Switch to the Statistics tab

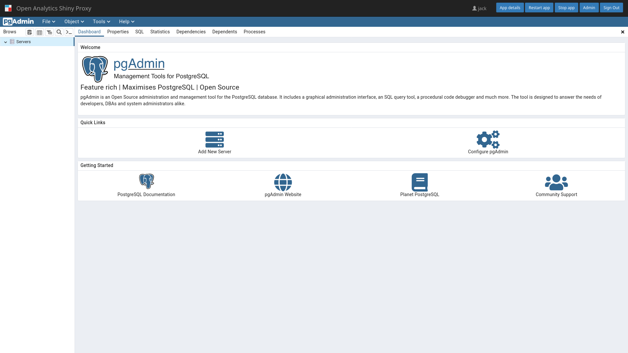[x=160, y=32]
